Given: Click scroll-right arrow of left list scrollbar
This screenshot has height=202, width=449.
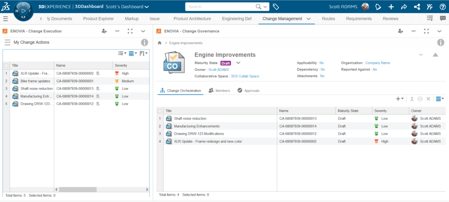Looking at the screenshot, I should [x=147, y=189].
